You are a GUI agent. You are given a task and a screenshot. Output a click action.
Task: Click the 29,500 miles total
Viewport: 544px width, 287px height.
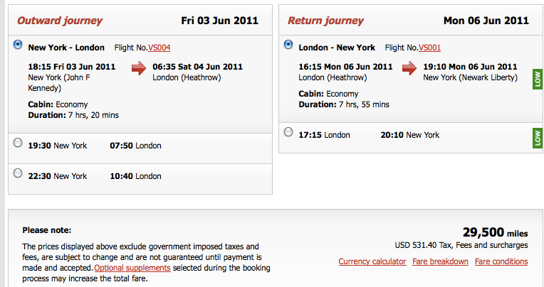pos(495,232)
